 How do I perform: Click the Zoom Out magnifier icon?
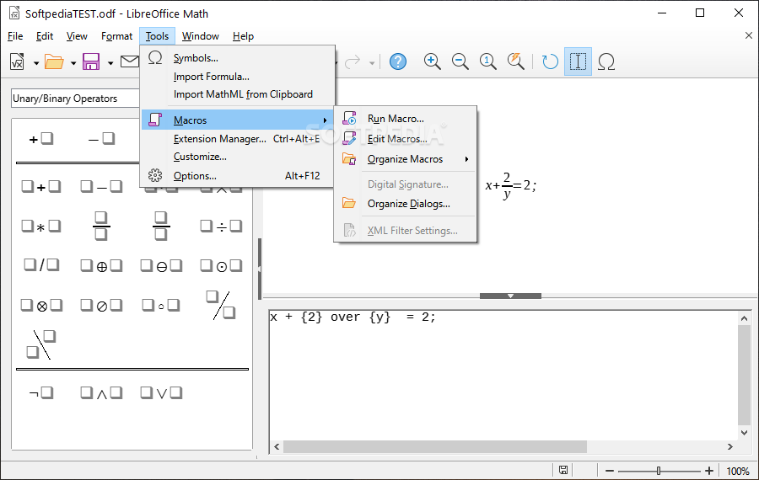[460, 61]
